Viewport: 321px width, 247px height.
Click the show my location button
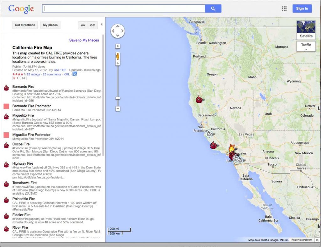point(118,46)
